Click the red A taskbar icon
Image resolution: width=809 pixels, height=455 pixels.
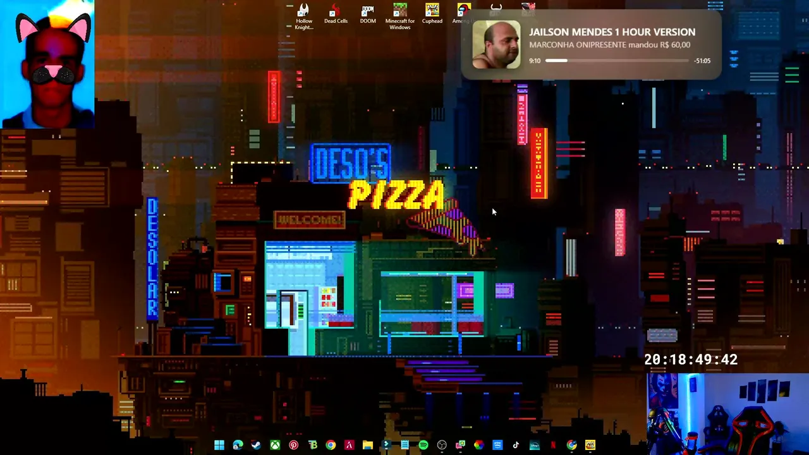point(349,446)
